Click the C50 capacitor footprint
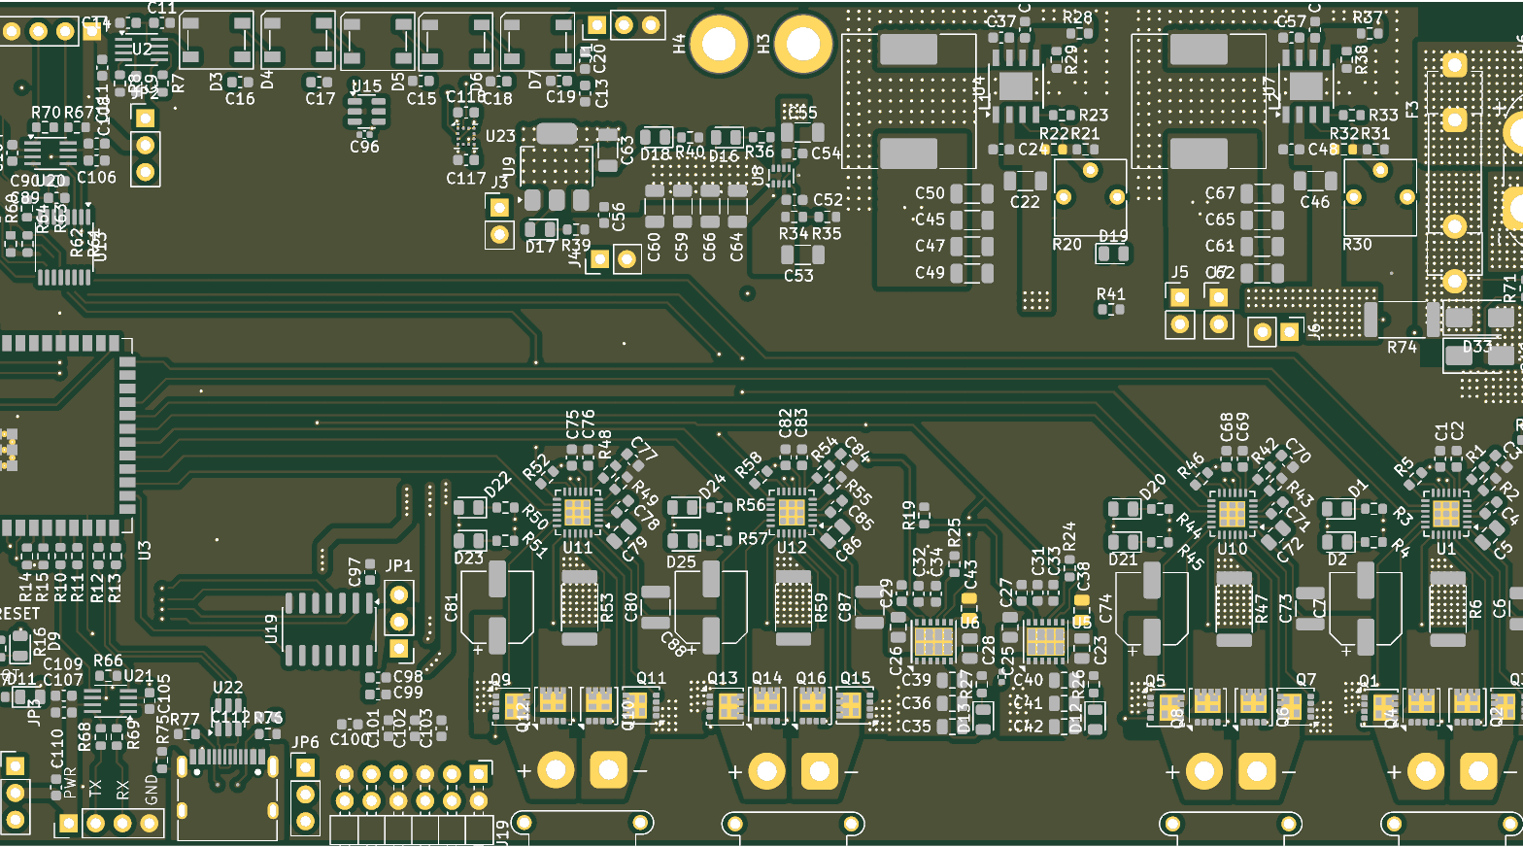1523x847 pixels. [x=971, y=193]
